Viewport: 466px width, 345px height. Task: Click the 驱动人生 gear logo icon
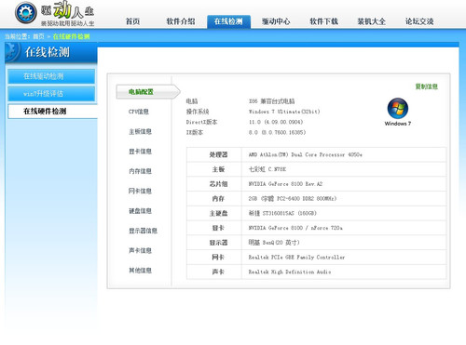[x=26, y=13]
